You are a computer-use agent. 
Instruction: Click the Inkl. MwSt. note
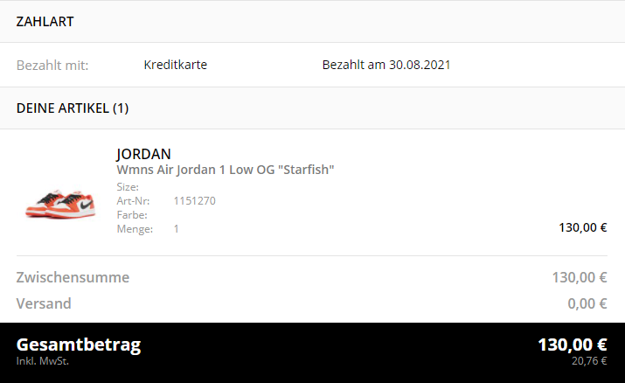pyautogui.click(x=43, y=361)
